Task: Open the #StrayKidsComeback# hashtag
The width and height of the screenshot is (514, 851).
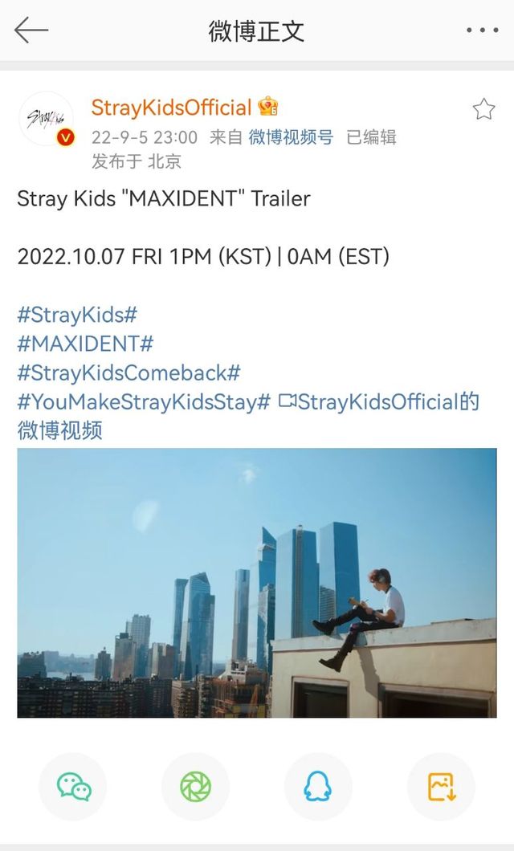Action: [128, 373]
